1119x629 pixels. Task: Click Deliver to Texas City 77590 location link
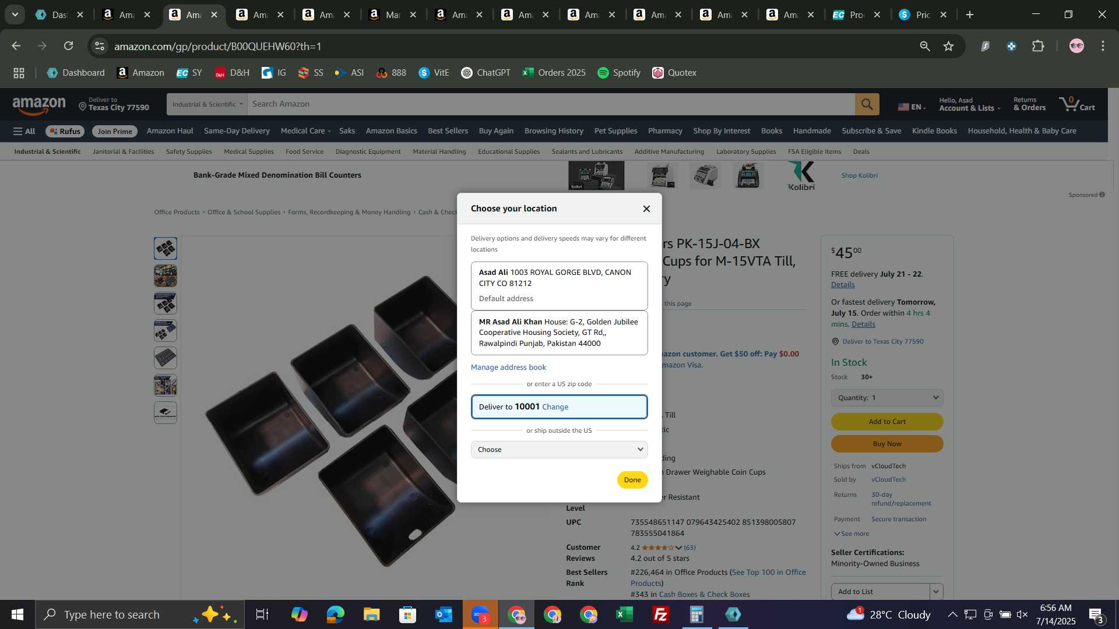click(x=882, y=341)
